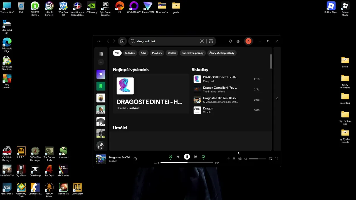Skip to the previous track
This screenshot has height=200, width=356.
click(178, 157)
